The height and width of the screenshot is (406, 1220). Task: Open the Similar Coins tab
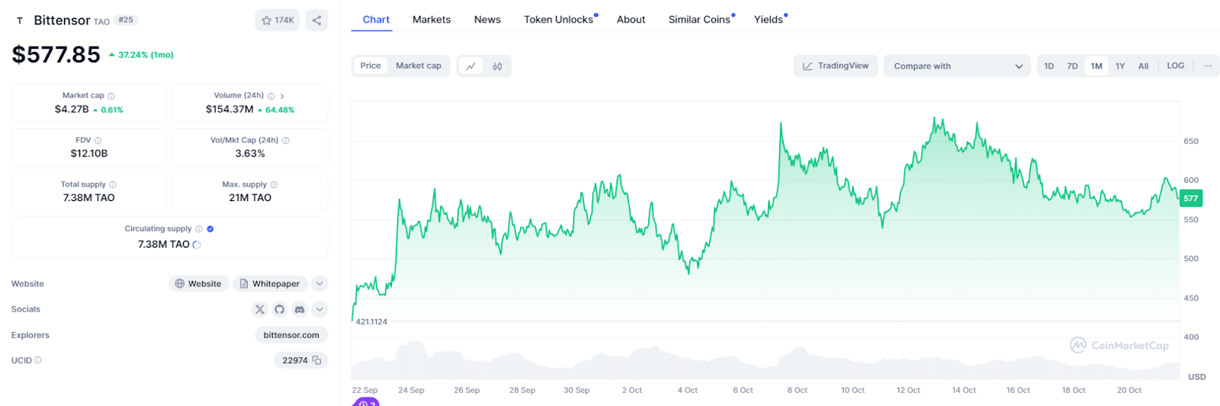pos(700,20)
